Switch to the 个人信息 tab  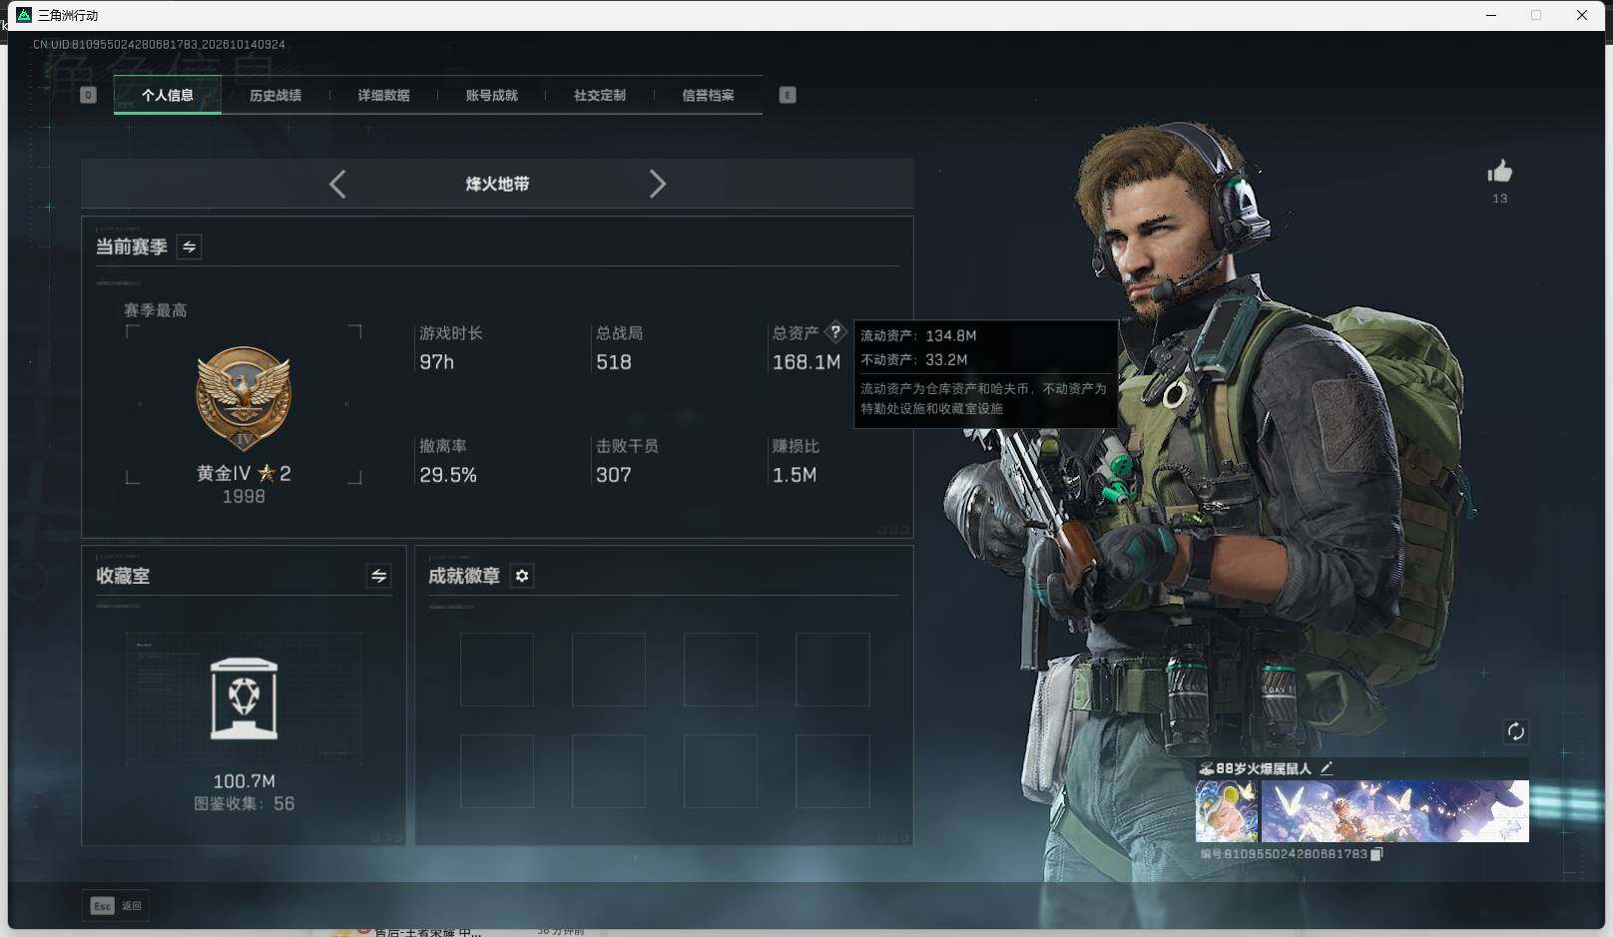(168, 95)
